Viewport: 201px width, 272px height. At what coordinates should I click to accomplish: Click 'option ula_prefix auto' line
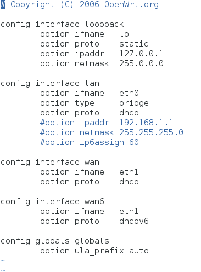coord(94,251)
